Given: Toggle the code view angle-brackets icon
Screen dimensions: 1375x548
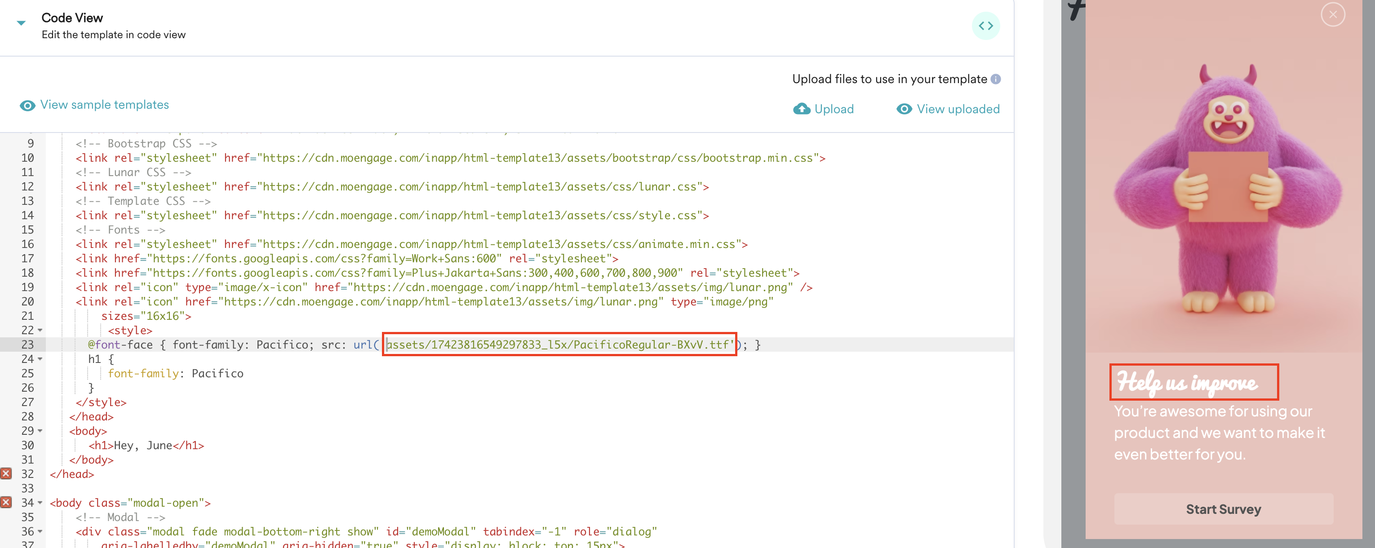Looking at the screenshot, I should click(x=986, y=25).
